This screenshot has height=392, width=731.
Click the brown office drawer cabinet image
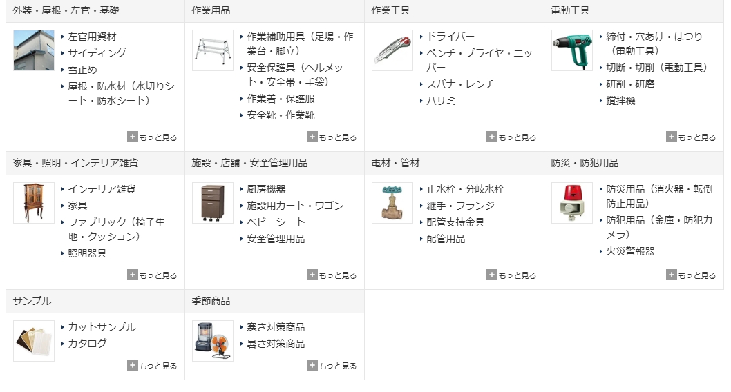(212, 202)
